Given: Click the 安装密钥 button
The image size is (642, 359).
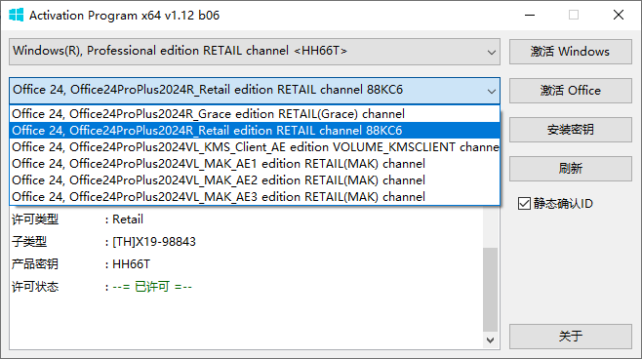Looking at the screenshot, I should coord(571,130).
